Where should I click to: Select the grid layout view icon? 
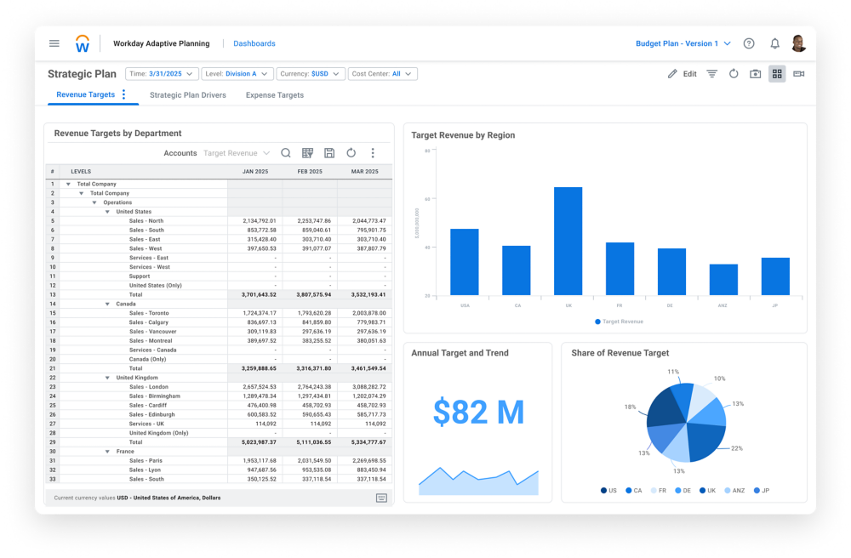(x=776, y=73)
